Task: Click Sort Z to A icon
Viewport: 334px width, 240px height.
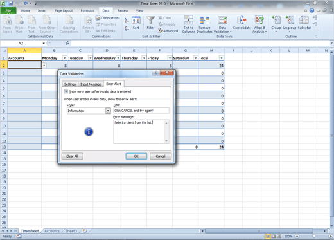Action: [x=127, y=28]
